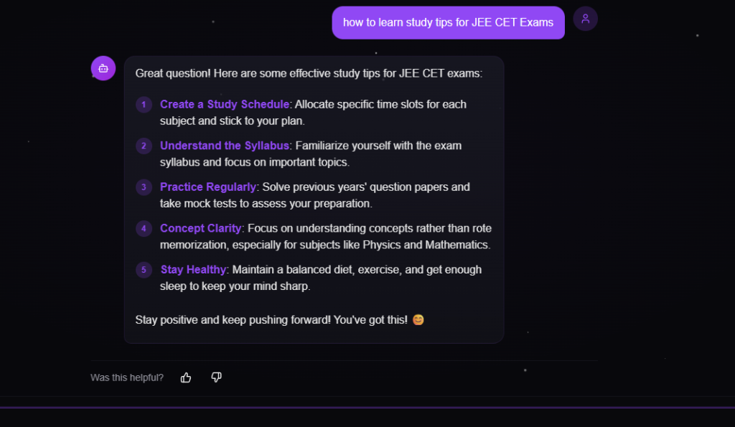Click the purple user message bubble
Image resolution: width=735 pixels, height=427 pixels.
tap(448, 22)
